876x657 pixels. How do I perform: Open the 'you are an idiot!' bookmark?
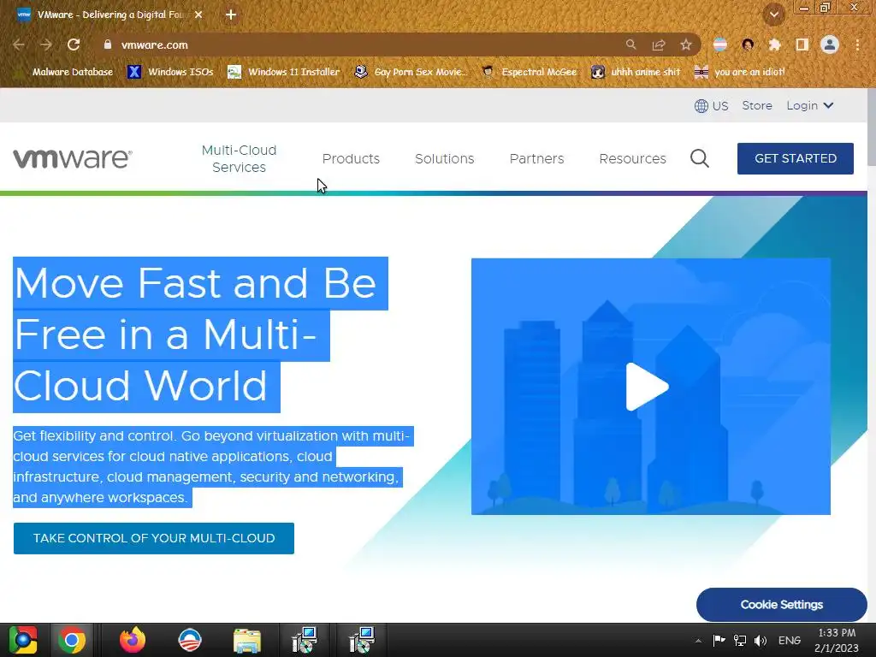click(x=740, y=72)
